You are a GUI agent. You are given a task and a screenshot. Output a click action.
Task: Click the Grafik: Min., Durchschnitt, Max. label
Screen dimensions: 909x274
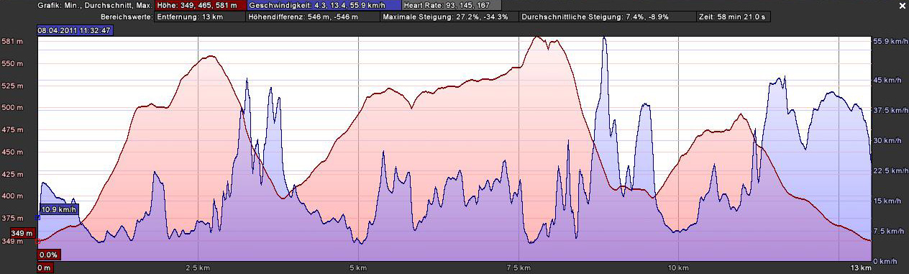point(95,5)
